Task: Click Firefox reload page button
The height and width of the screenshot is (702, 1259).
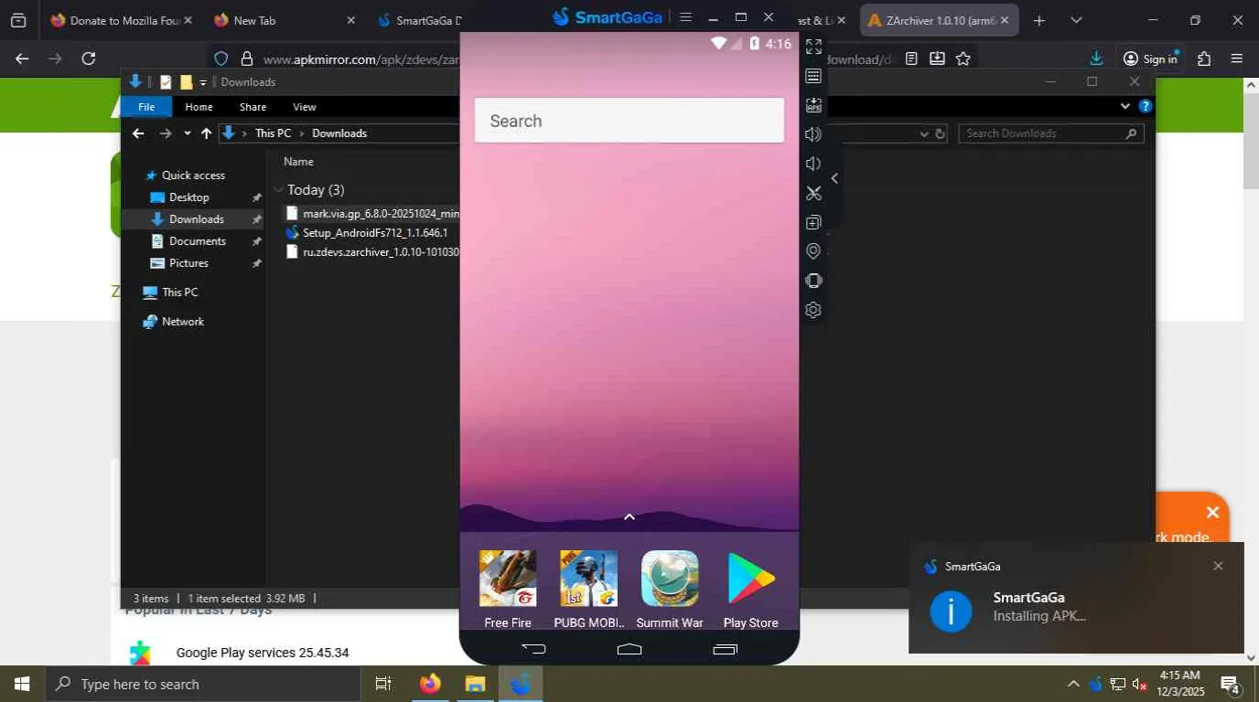Action: click(x=89, y=58)
